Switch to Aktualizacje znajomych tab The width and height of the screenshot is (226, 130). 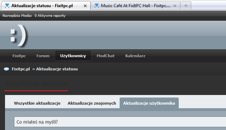[x=92, y=103]
